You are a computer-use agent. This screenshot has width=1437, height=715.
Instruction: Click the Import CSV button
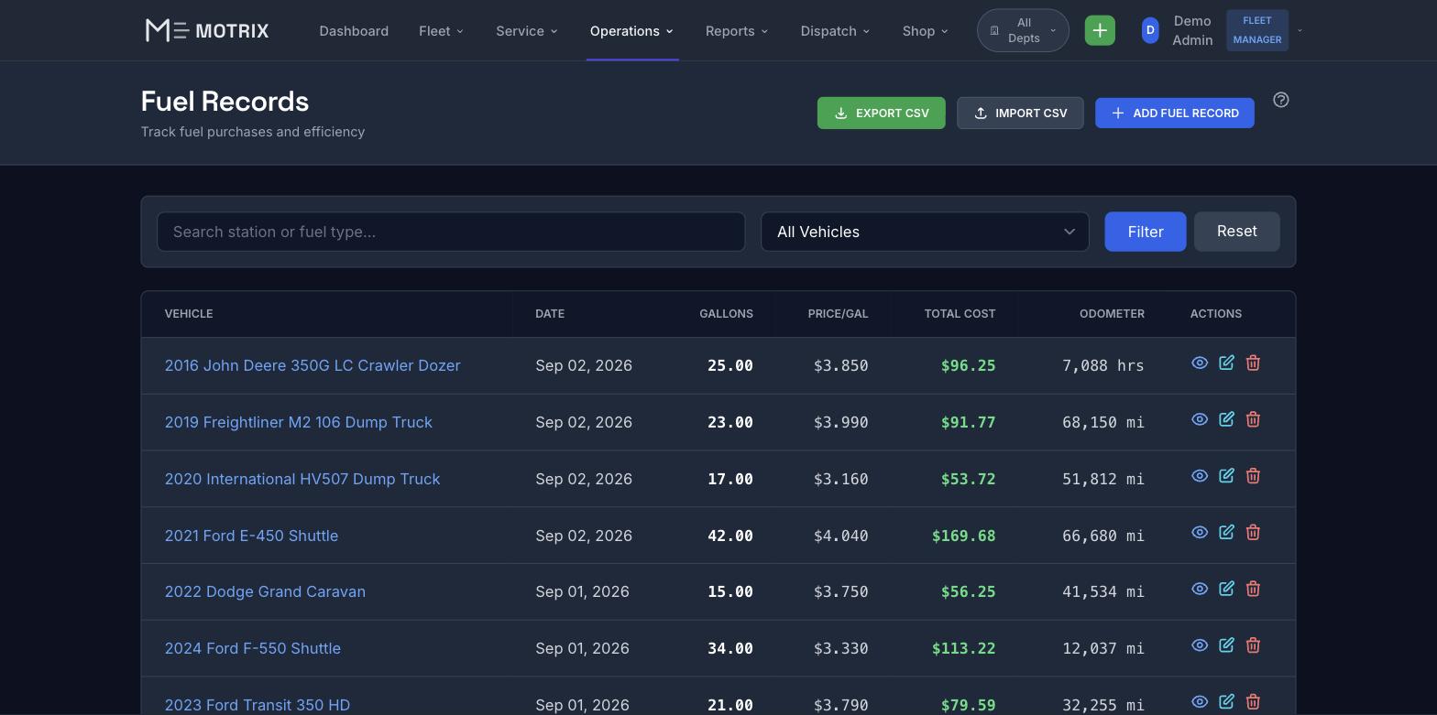(x=1020, y=113)
